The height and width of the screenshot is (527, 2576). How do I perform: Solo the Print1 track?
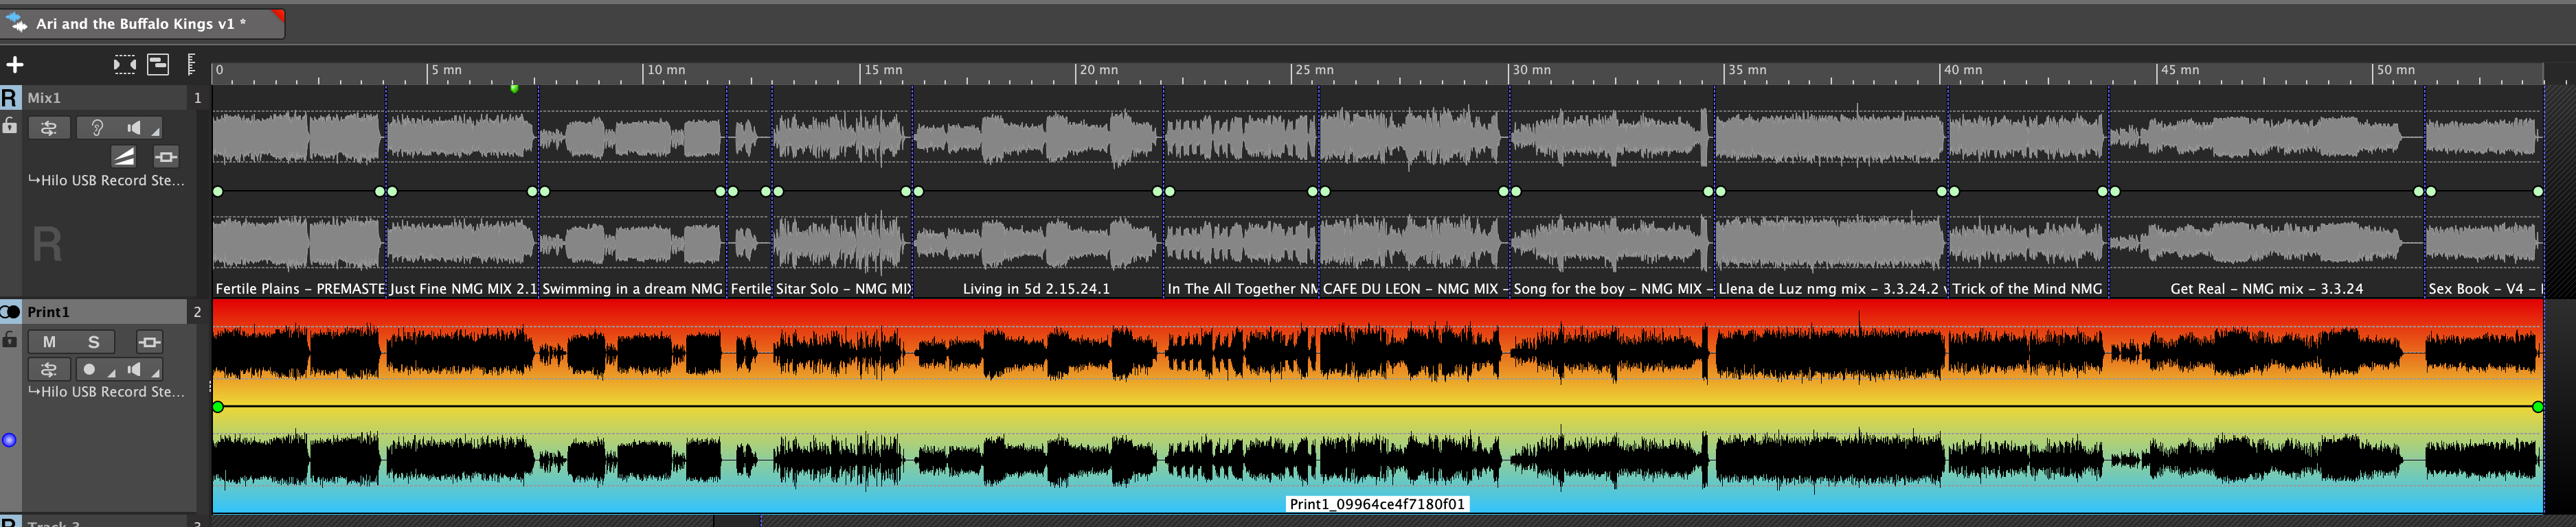coord(94,342)
